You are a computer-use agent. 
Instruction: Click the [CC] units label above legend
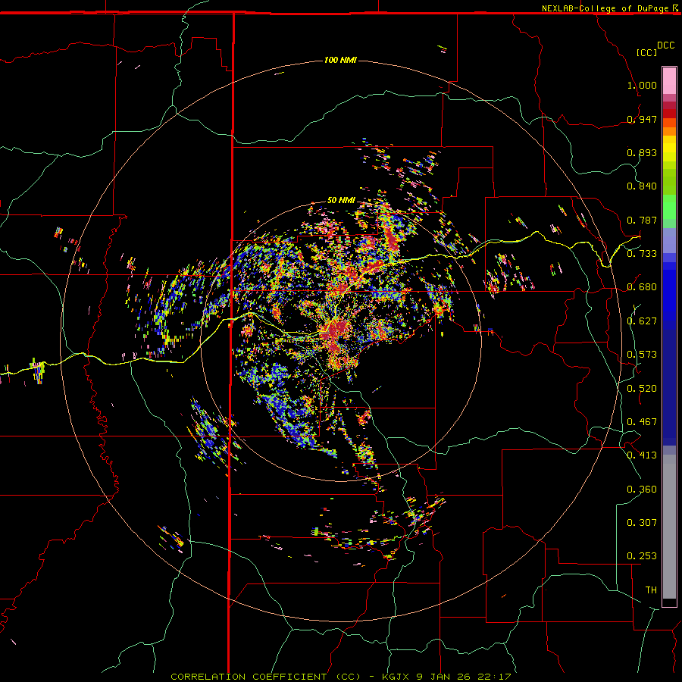pyautogui.click(x=646, y=52)
